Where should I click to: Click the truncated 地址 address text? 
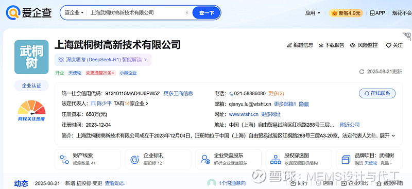[x=282, y=125]
